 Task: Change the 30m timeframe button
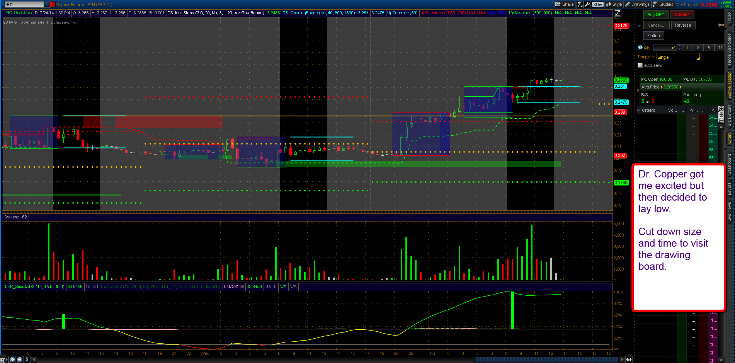coord(598,4)
